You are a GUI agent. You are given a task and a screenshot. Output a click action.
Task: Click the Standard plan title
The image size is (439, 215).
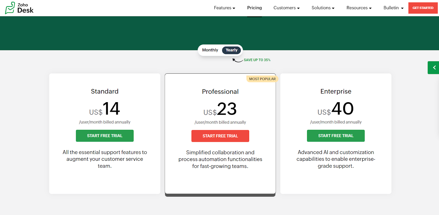tap(105, 91)
